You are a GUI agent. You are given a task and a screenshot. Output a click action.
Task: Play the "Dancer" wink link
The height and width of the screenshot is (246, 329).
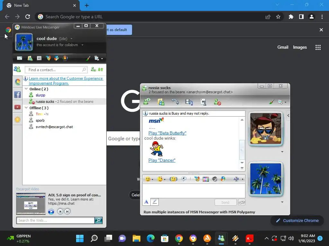[x=162, y=160]
